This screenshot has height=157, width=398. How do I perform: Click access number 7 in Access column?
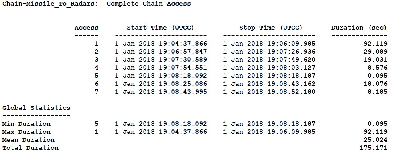coord(96,92)
